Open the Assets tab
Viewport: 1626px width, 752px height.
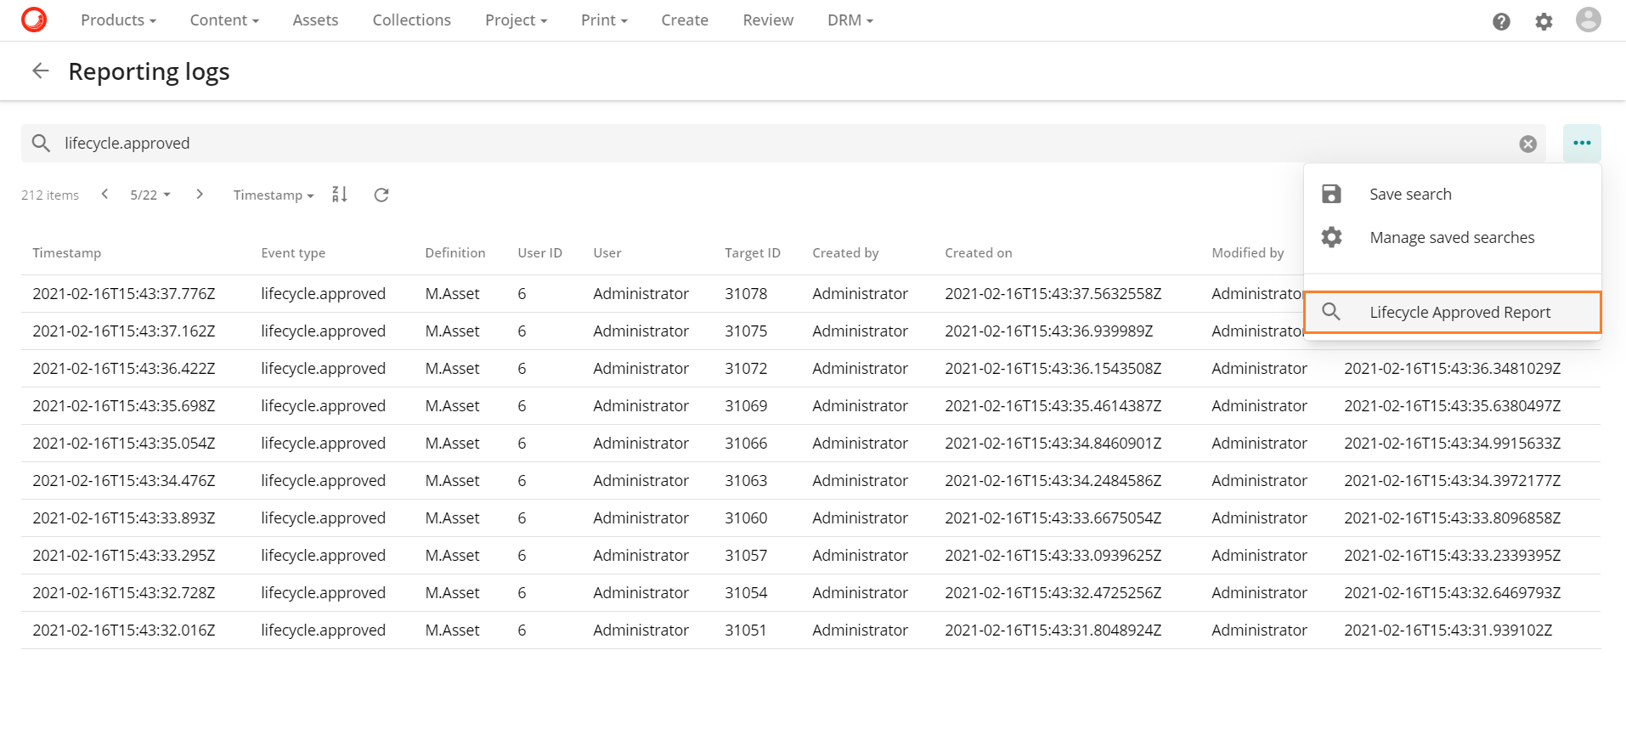click(x=315, y=20)
